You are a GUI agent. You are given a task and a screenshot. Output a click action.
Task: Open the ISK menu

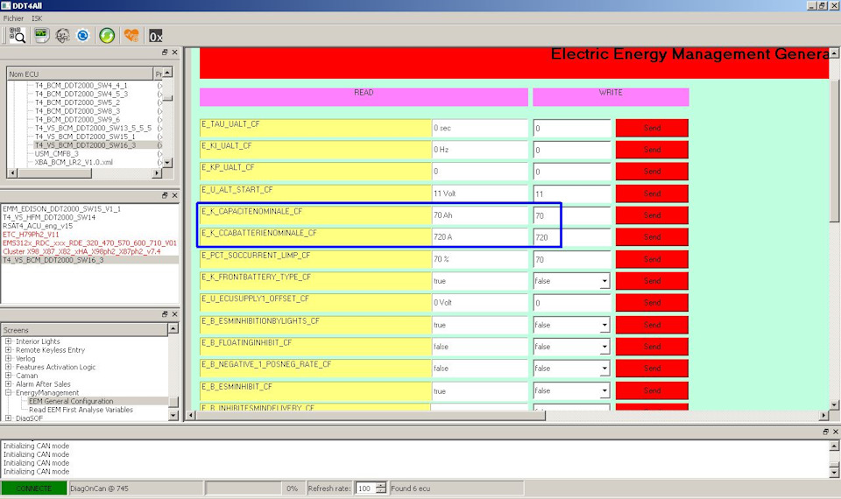click(37, 18)
